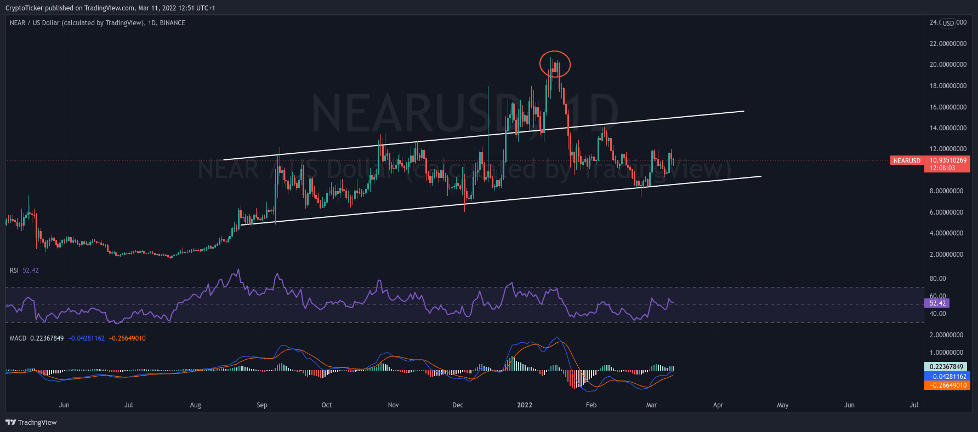Image resolution: width=978 pixels, height=432 pixels.
Task: Click the MACD indicator legend label
Action: pos(18,338)
